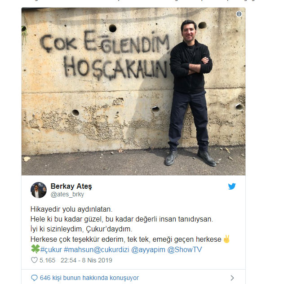
Task: Open the @ayyapim mention
Action: click(148, 249)
